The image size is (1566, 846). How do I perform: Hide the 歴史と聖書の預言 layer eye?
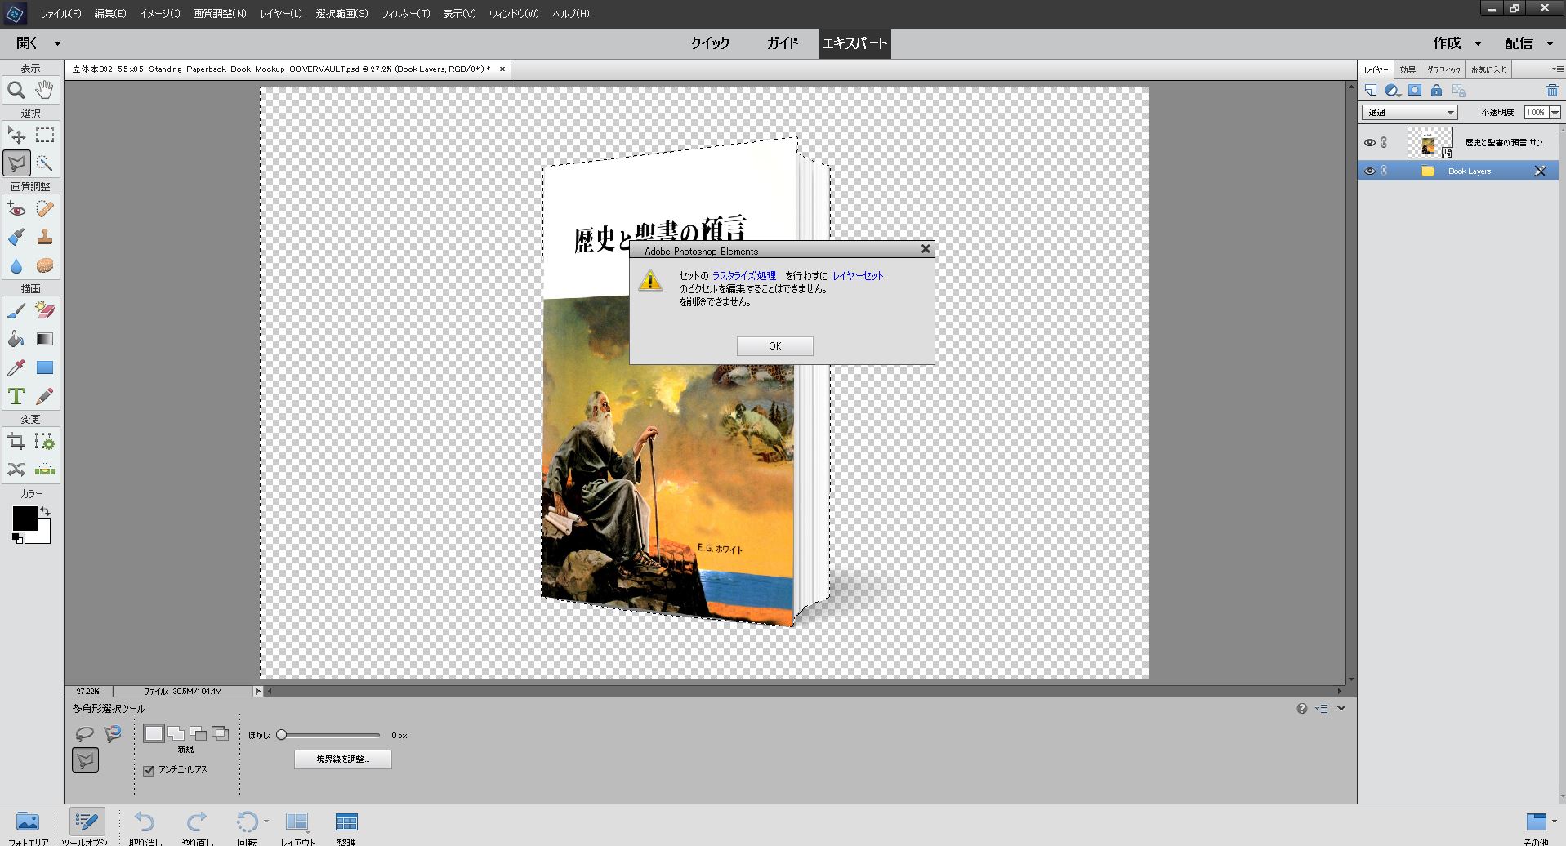[1370, 142]
